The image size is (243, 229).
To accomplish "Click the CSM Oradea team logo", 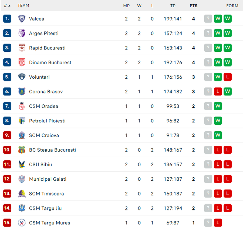I will [22, 106].
